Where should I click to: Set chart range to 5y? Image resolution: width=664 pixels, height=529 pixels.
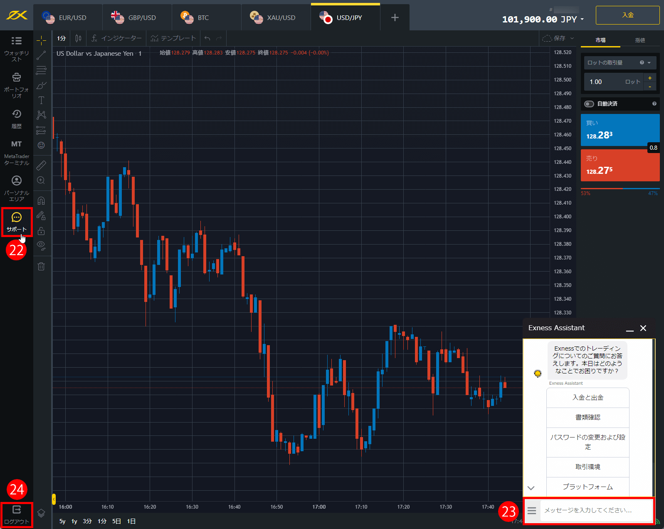point(62,521)
